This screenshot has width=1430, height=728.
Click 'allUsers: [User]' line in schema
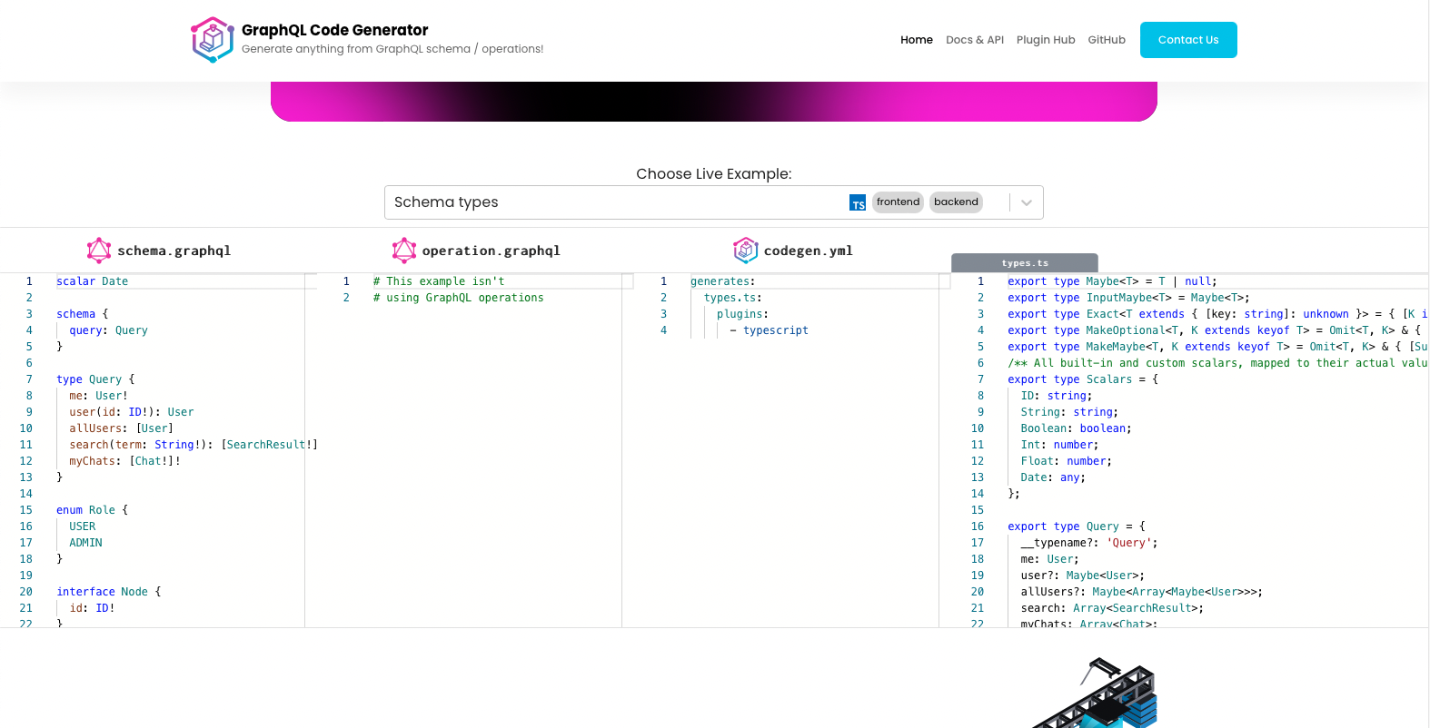[122, 428]
